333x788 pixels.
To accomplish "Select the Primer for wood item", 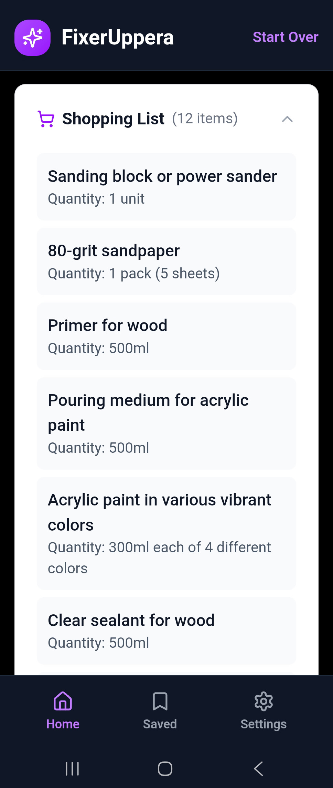I will coord(166,336).
